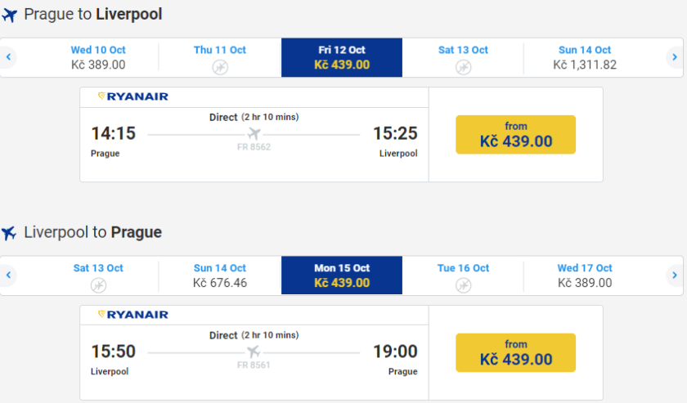Select the Sun 14 Oct Kč 676.46 return tab
The width and height of the screenshot is (687, 403).
[x=220, y=275]
